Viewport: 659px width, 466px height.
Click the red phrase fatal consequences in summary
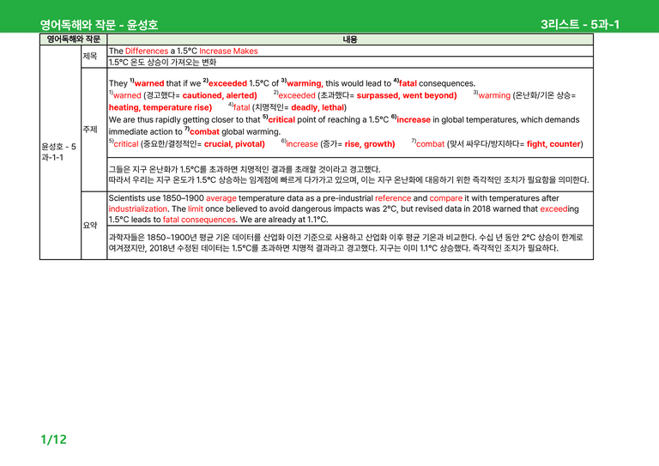point(199,220)
